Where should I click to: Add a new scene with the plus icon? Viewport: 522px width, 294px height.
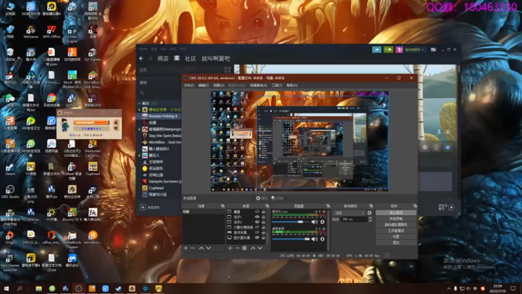pyautogui.click(x=186, y=248)
